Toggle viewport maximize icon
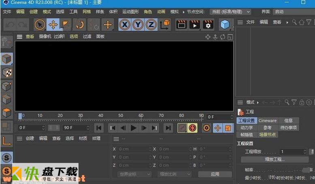This screenshot has width=315, height=184. tap(230, 37)
